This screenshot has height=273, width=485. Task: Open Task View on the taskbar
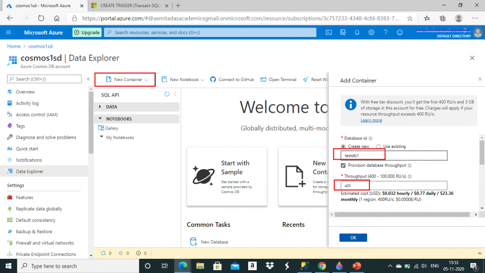click(164, 266)
